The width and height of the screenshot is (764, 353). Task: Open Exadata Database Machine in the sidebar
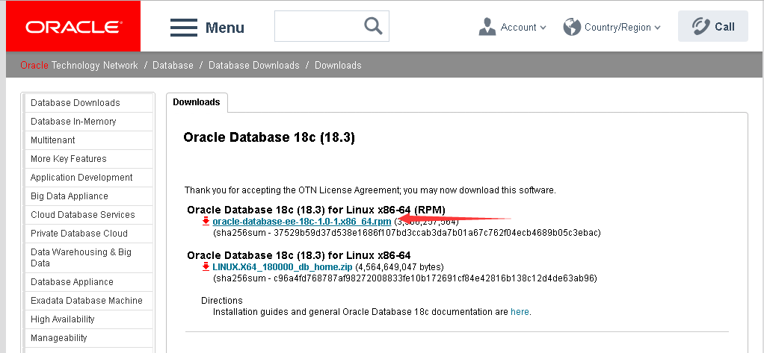[89, 301]
